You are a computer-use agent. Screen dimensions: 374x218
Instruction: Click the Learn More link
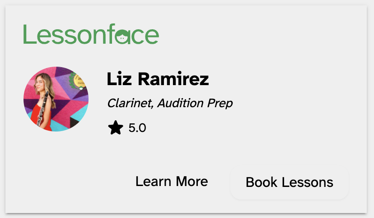point(172,182)
